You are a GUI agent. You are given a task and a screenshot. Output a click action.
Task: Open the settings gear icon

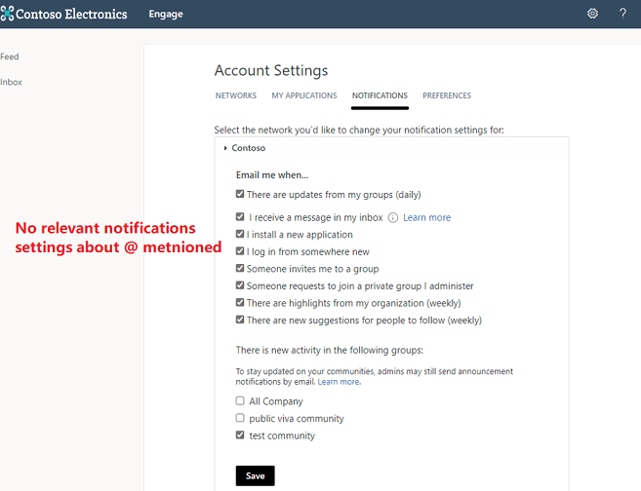[592, 14]
